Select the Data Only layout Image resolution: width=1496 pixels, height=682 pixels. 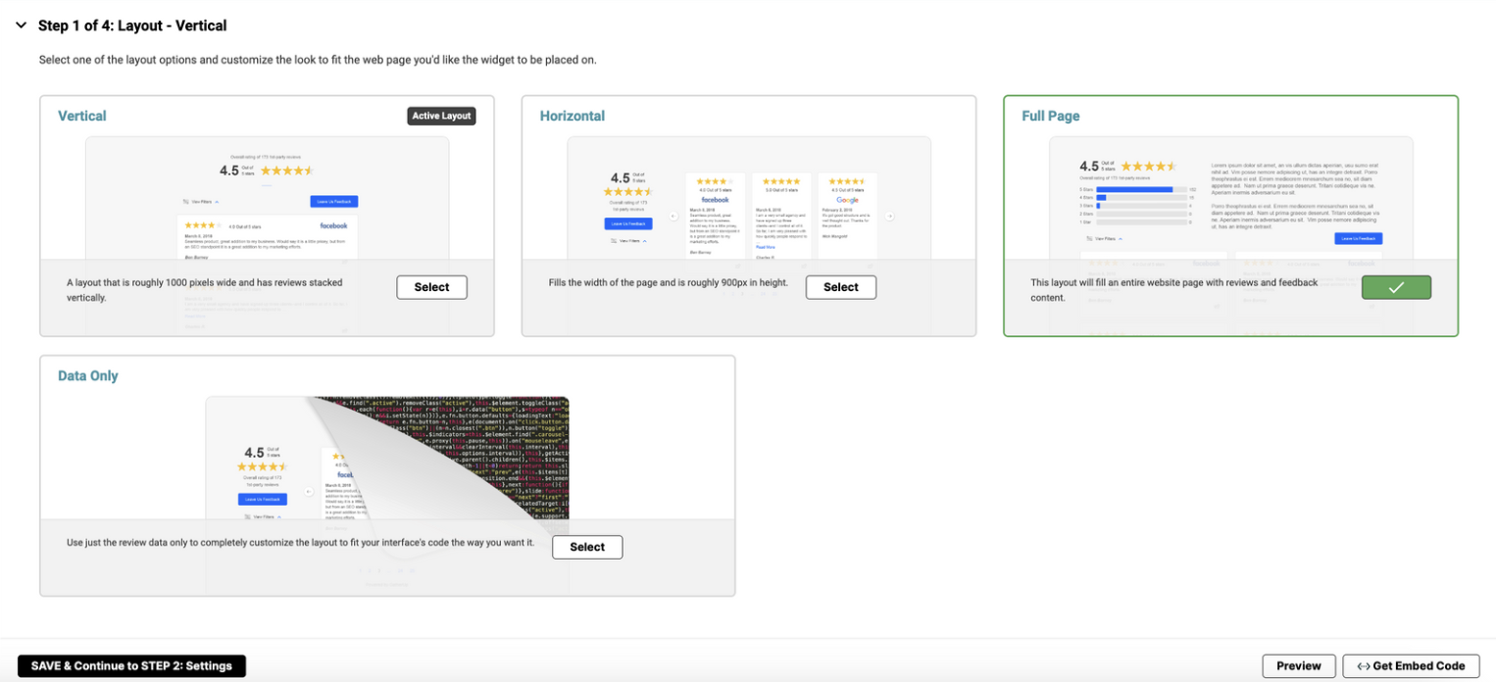click(x=587, y=547)
